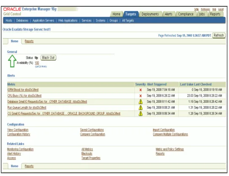Click the 23.03 last value for CPU Busy
Screen dimensions: 229x176
pos(190,96)
